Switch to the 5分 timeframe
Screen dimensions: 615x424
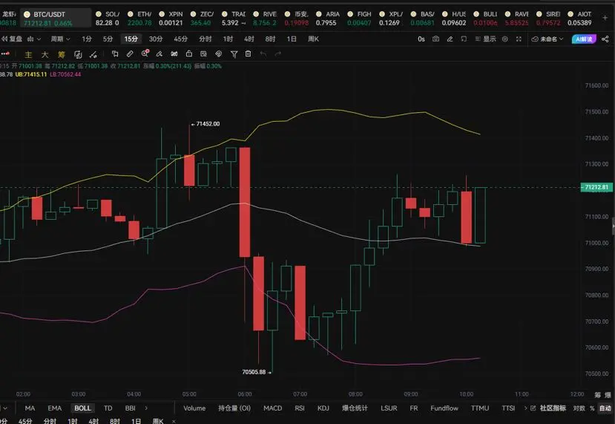click(108, 39)
